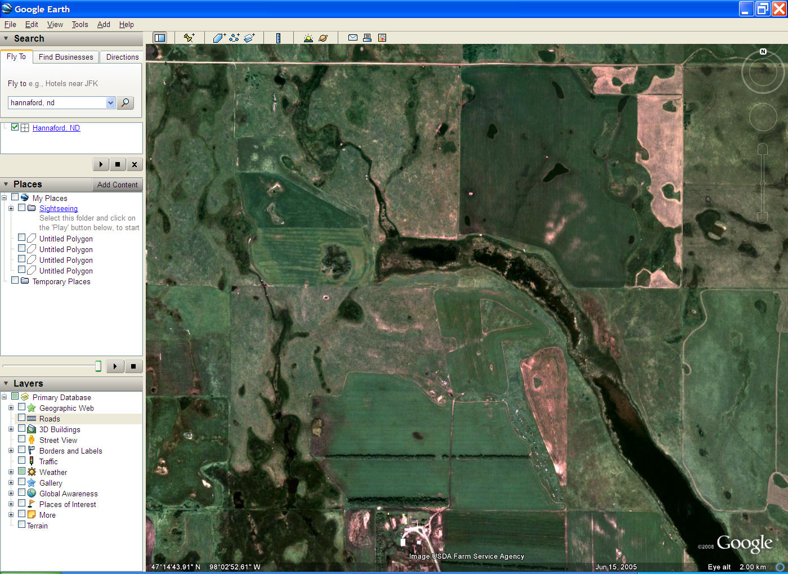Switch to Sky view planet icon
Viewport: 788px width, 574px height.
323,38
